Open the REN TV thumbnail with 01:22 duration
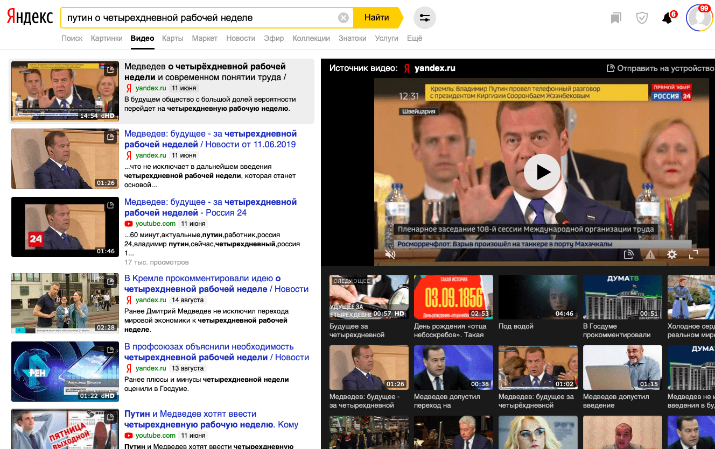Image resolution: width=715 pixels, height=449 pixels. pos(65,371)
